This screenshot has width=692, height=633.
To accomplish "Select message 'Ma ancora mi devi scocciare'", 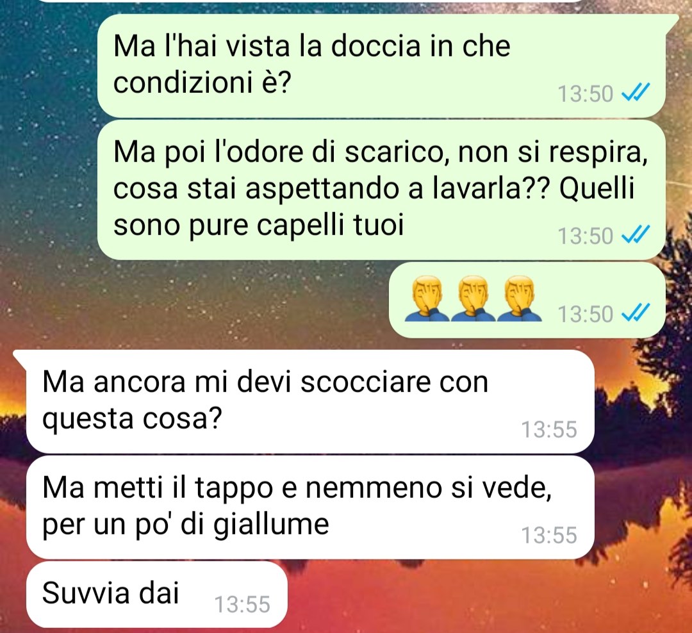I will pos(311,401).
